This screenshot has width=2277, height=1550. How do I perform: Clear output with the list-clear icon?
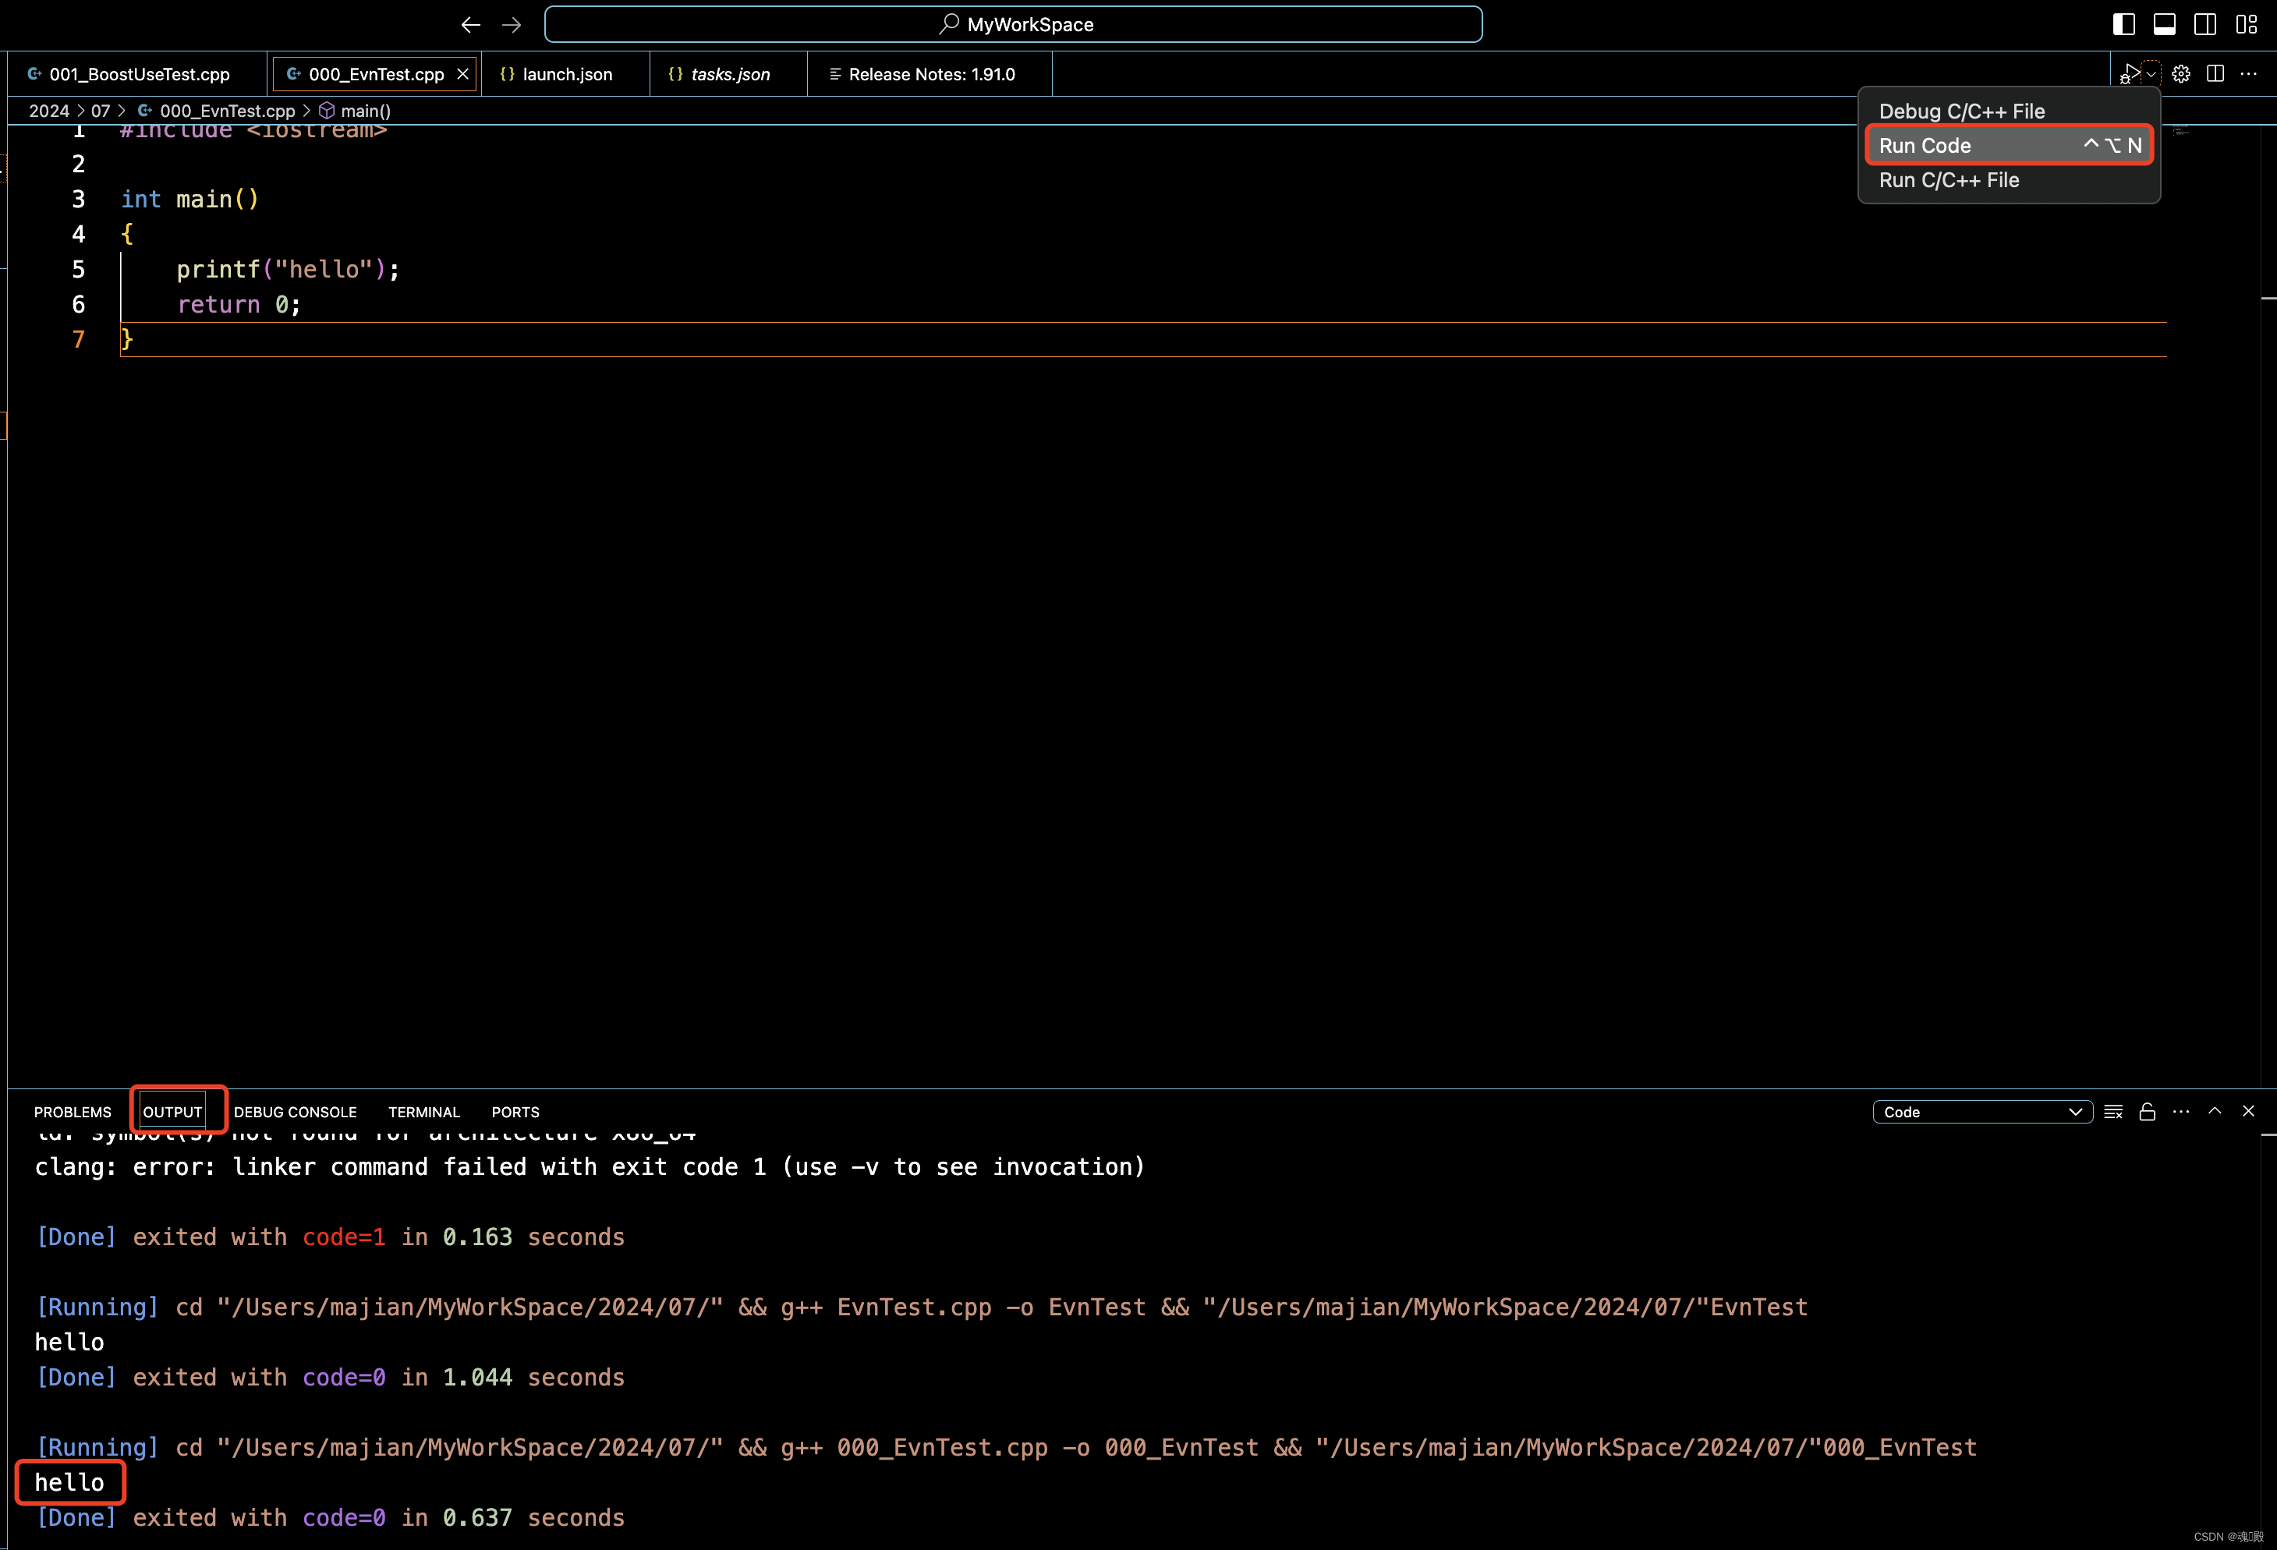[2113, 1112]
